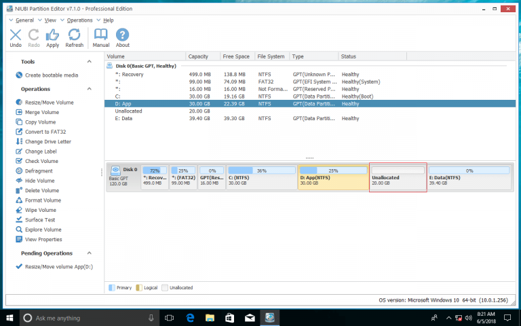Open View Properties operation

pos(39,239)
